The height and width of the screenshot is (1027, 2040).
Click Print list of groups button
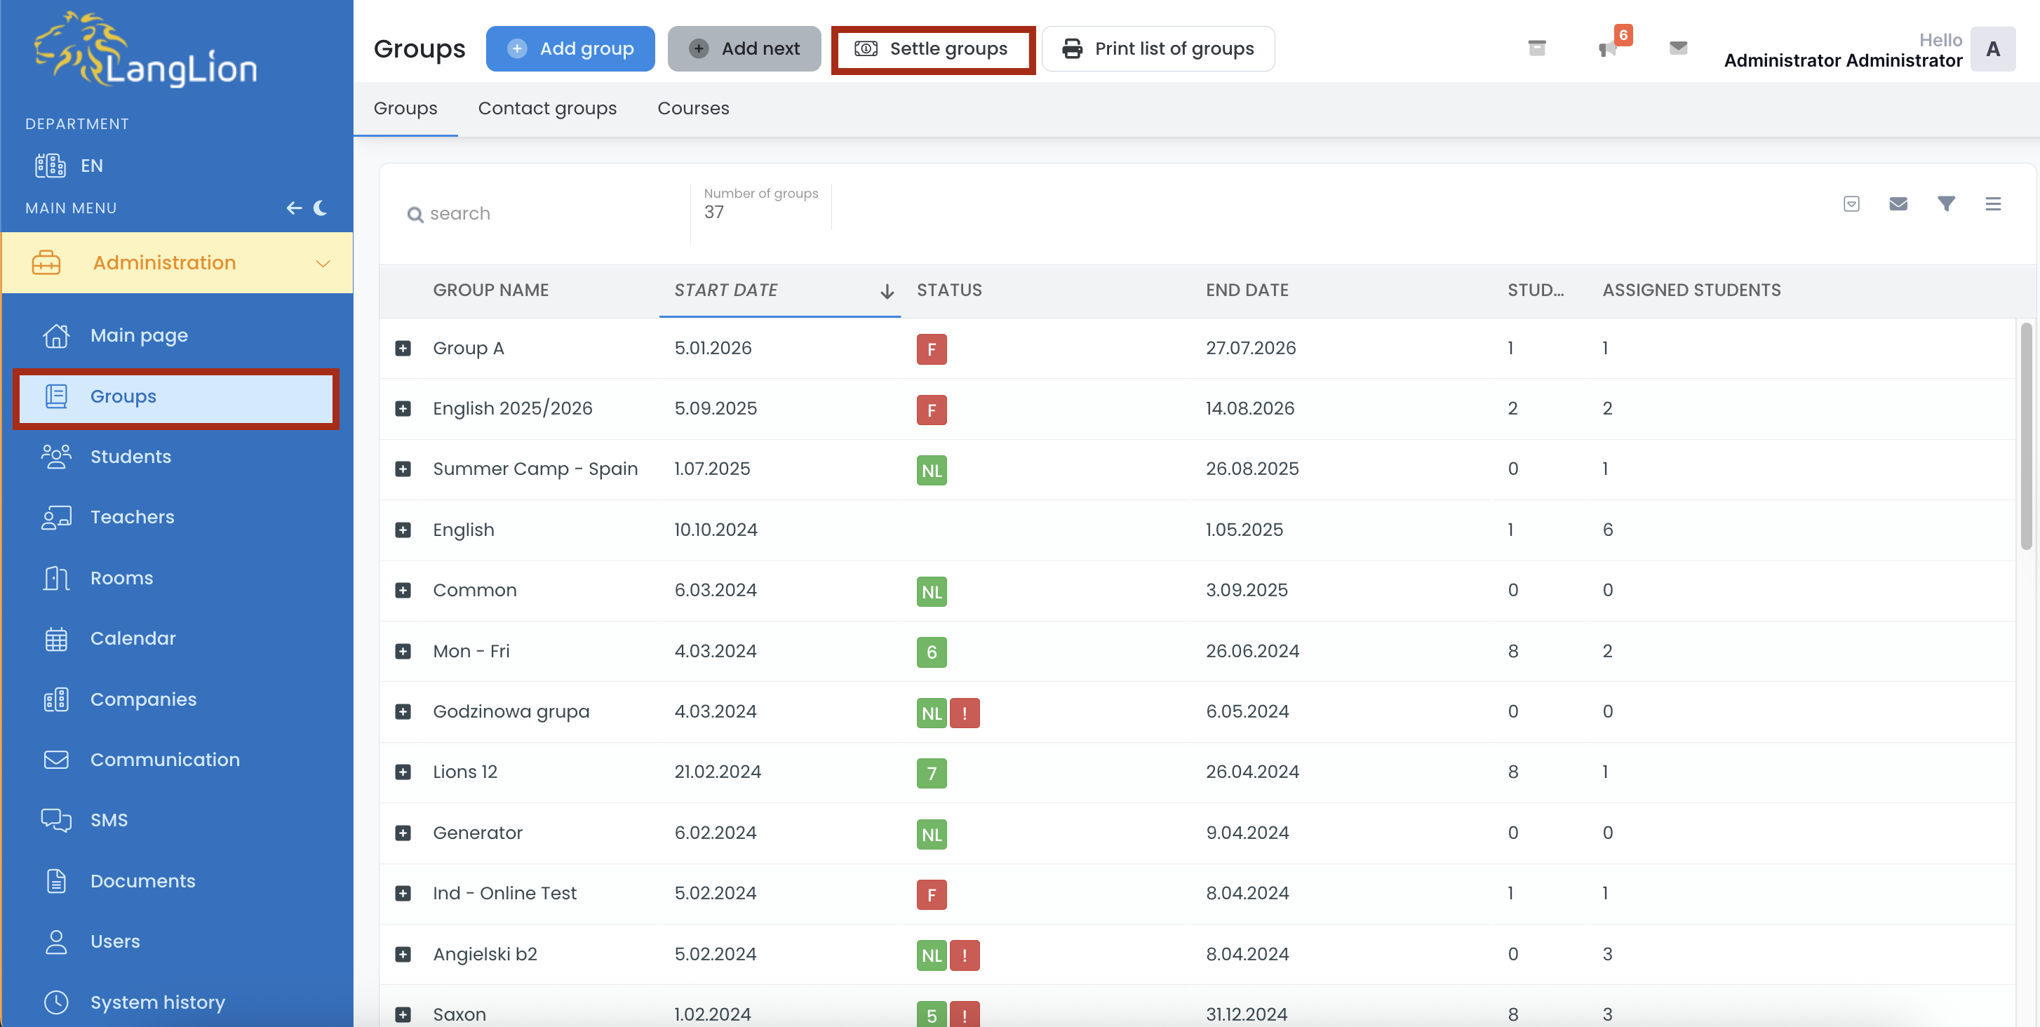coord(1157,49)
